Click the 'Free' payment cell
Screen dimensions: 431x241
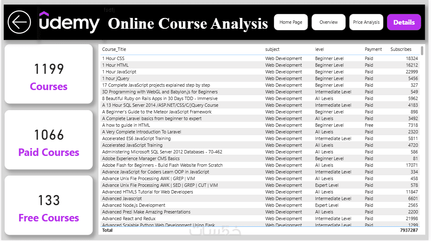[x=369, y=125]
